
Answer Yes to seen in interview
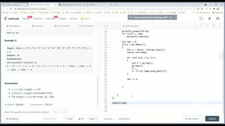(56, 112)
